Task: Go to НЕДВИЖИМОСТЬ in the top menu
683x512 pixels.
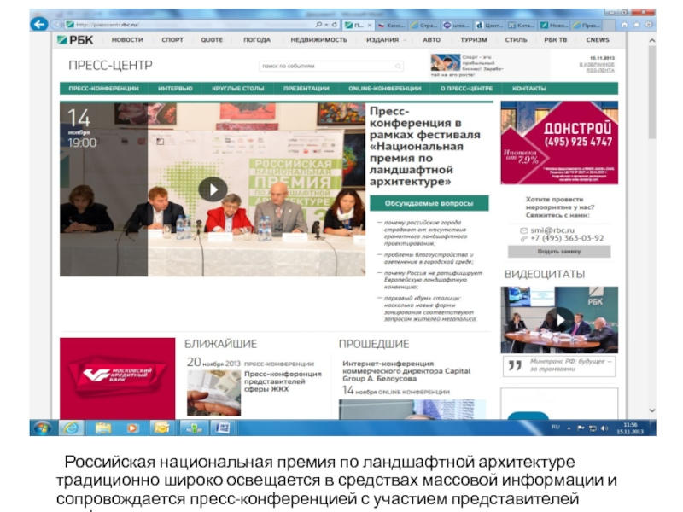Action: coord(318,40)
